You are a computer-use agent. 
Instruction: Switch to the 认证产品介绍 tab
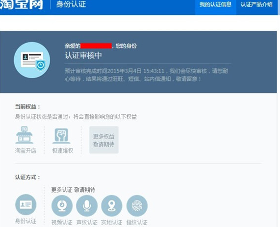pos(256,4)
